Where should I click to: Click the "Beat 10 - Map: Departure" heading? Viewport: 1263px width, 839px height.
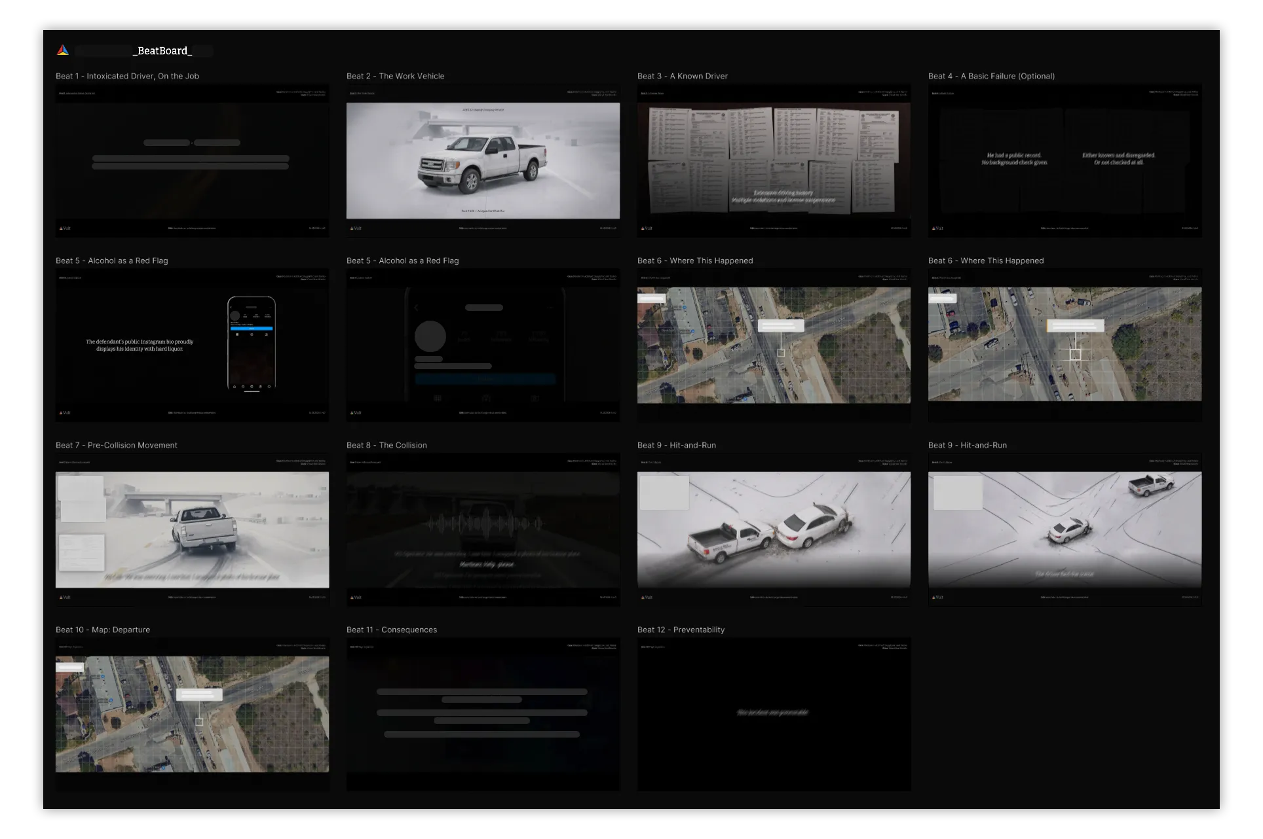coord(103,630)
